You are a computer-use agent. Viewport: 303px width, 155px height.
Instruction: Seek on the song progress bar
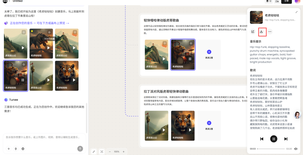[271, 149]
